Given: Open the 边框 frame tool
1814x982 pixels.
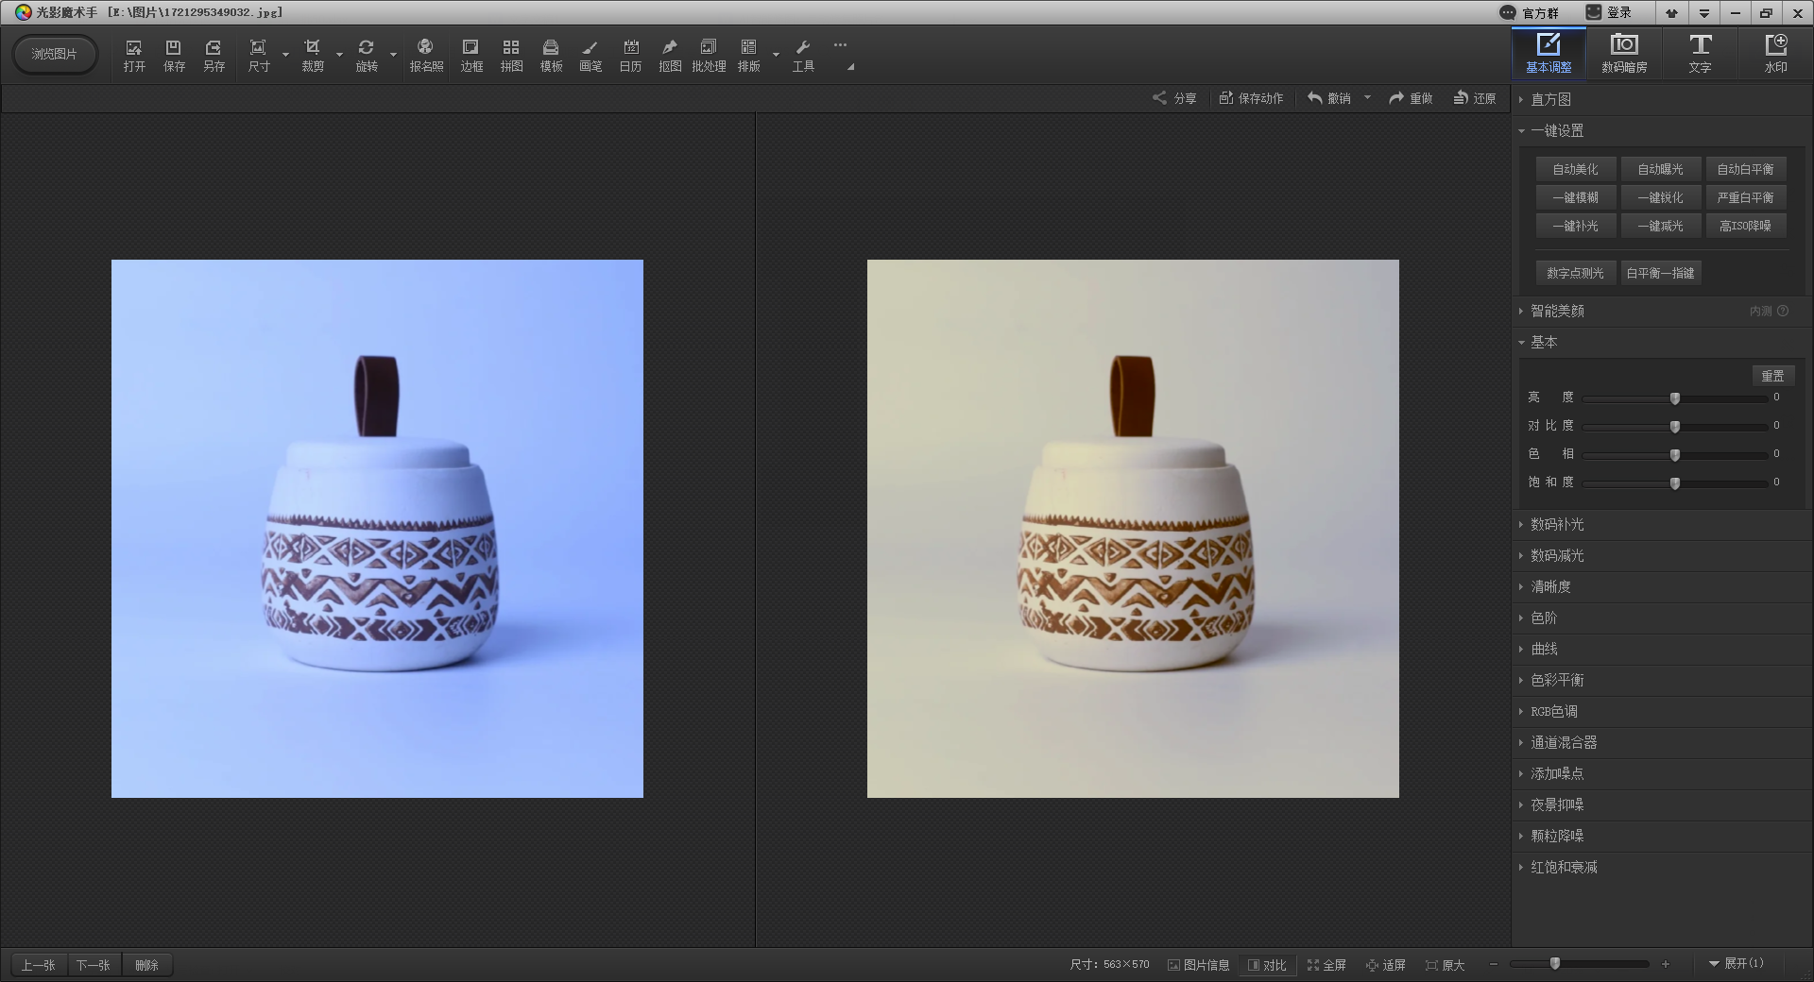Looking at the screenshot, I should [x=471, y=56].
